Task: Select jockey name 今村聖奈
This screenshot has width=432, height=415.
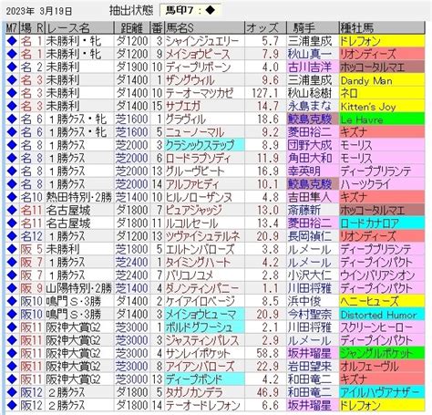Action: click(310, 314)
